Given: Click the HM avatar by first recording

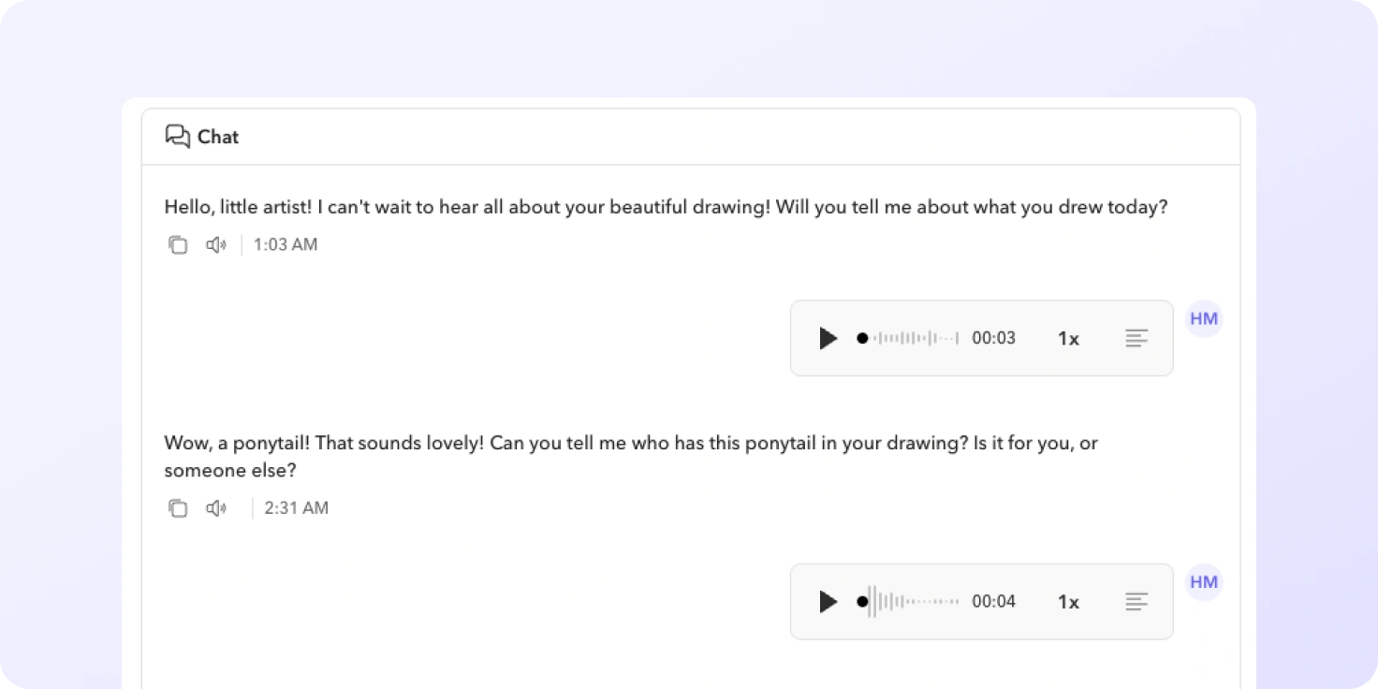Looking at the screenshot, I should click(1204, 319).
